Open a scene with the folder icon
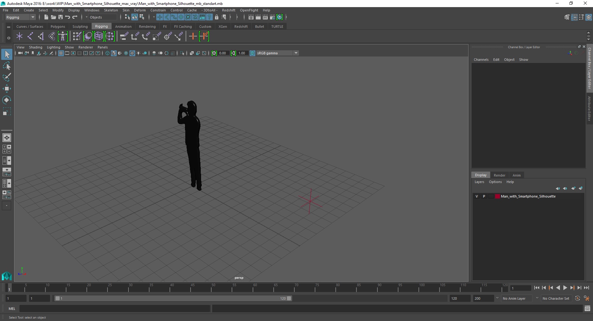This screenshot has width=593, height=321. click(x=53, y=17)
